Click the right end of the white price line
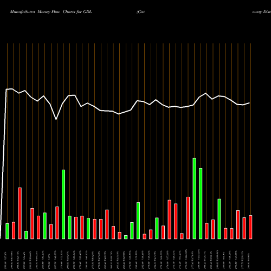Viewport: 271px width, 271px height. [x=249, y=103]
